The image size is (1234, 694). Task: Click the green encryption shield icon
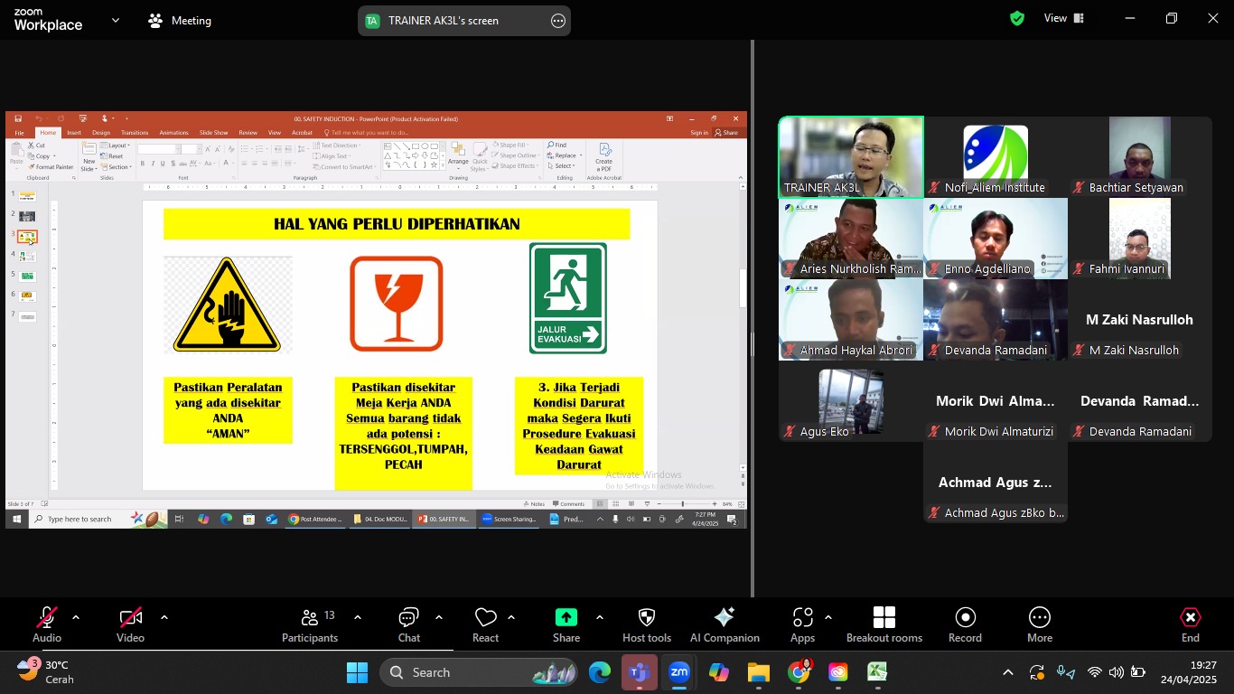(1017, 18)
